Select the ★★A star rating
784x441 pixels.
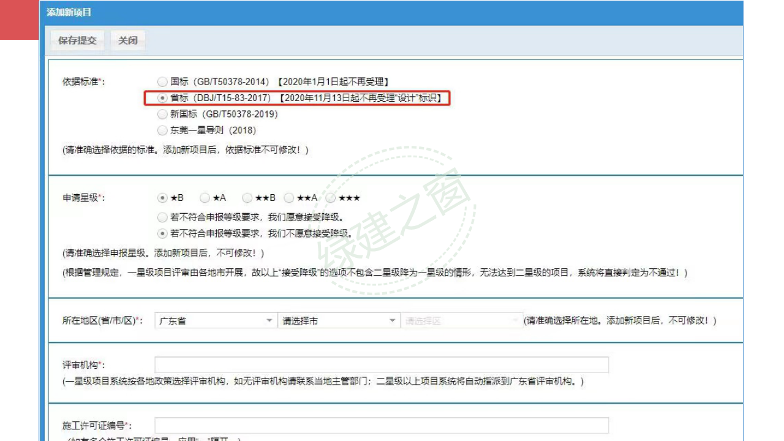(x=288, y=197)
